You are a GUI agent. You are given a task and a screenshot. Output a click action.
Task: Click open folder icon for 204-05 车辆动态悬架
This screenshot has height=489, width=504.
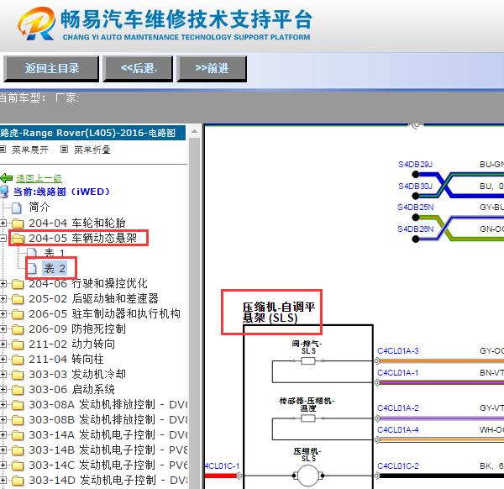18,239
